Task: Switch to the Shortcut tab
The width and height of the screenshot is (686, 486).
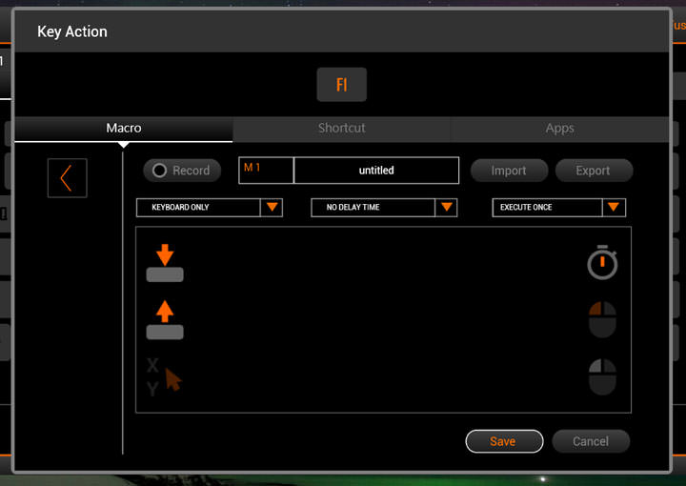Action: (x=341, y=128)
